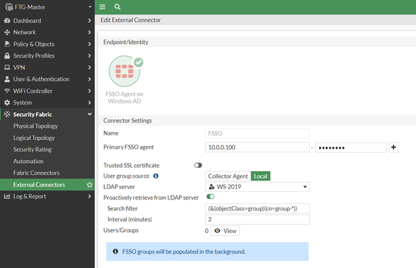Screen dimensions: 416x268
Task: Click the Search filter input field
Action: [x=258, y=208]
